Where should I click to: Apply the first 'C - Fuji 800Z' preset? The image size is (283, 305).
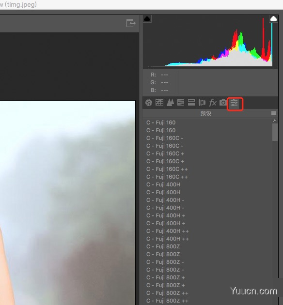point(163,246)
